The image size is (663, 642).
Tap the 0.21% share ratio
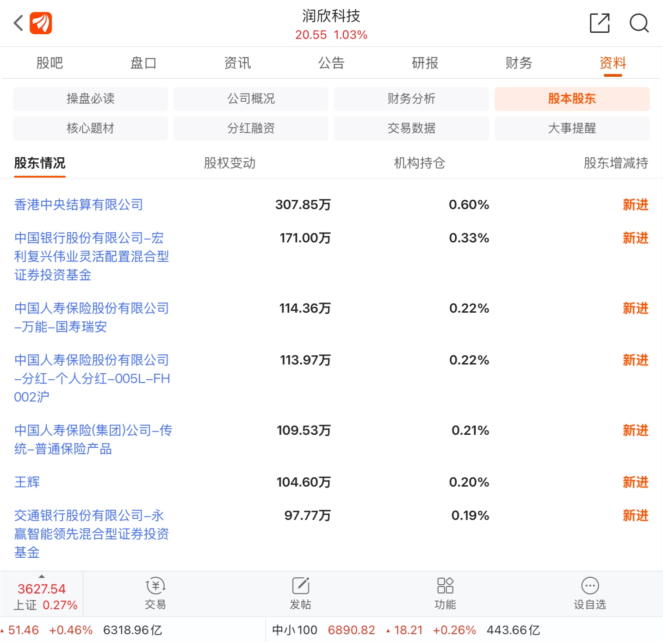[471, 430]
